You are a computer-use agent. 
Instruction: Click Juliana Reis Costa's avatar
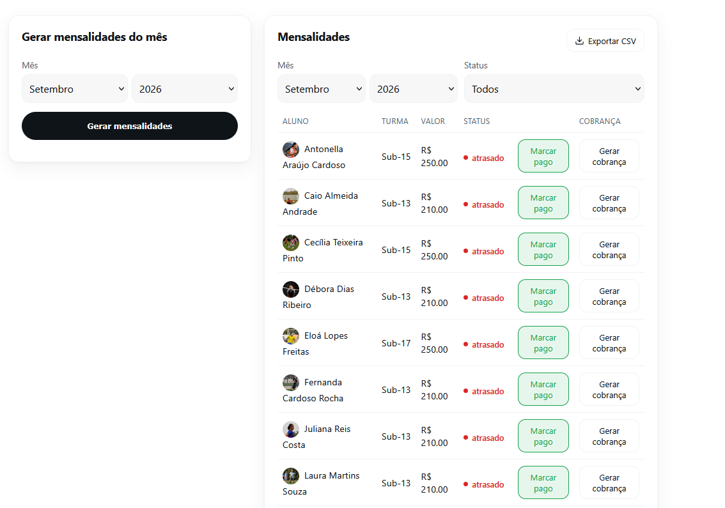291,429
